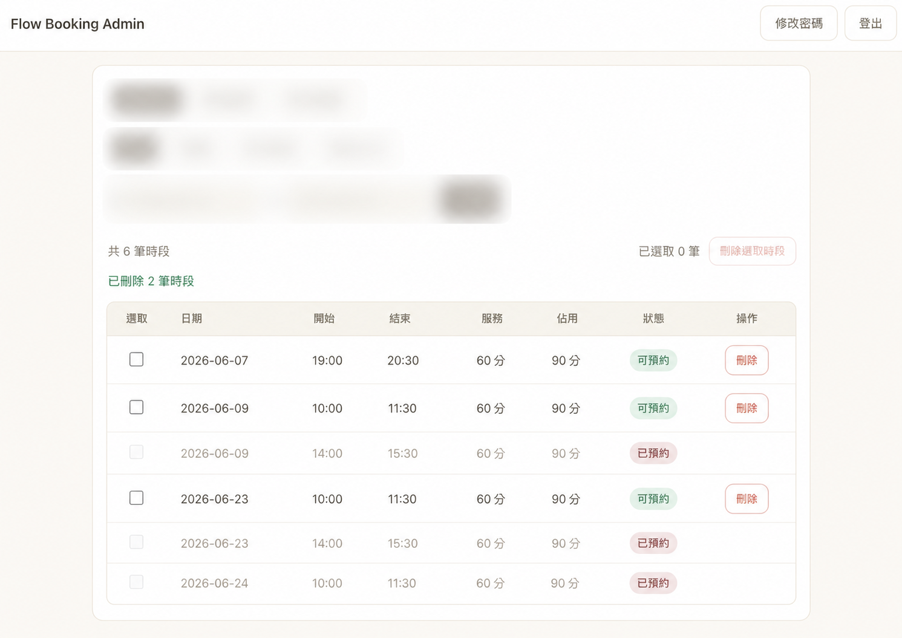This screenshot has height=638, width=902.
Task: Click 60 分 service cell in 2026-06-07 row
Action: (x=491, y=360)
